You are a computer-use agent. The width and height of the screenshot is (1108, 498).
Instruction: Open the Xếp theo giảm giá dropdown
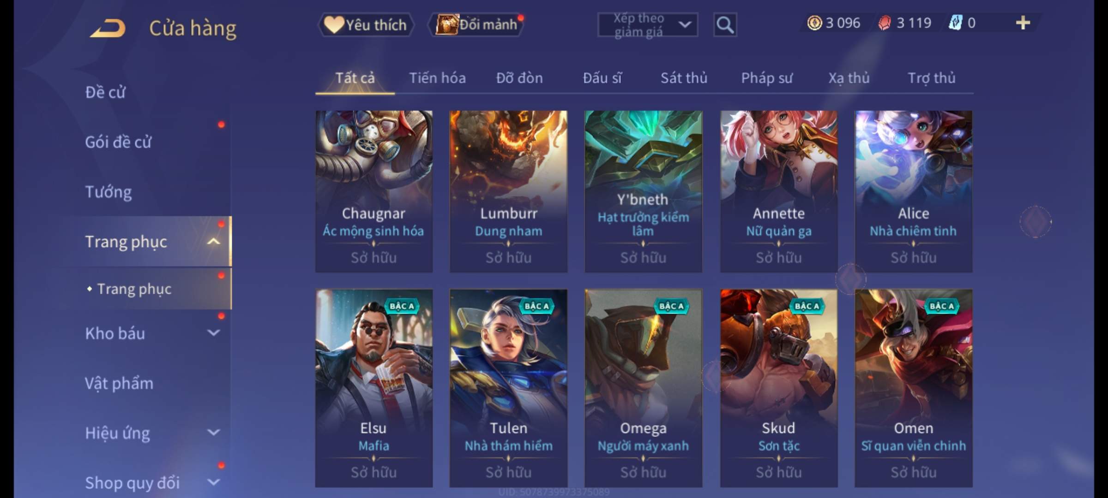[x=648, y=25]
